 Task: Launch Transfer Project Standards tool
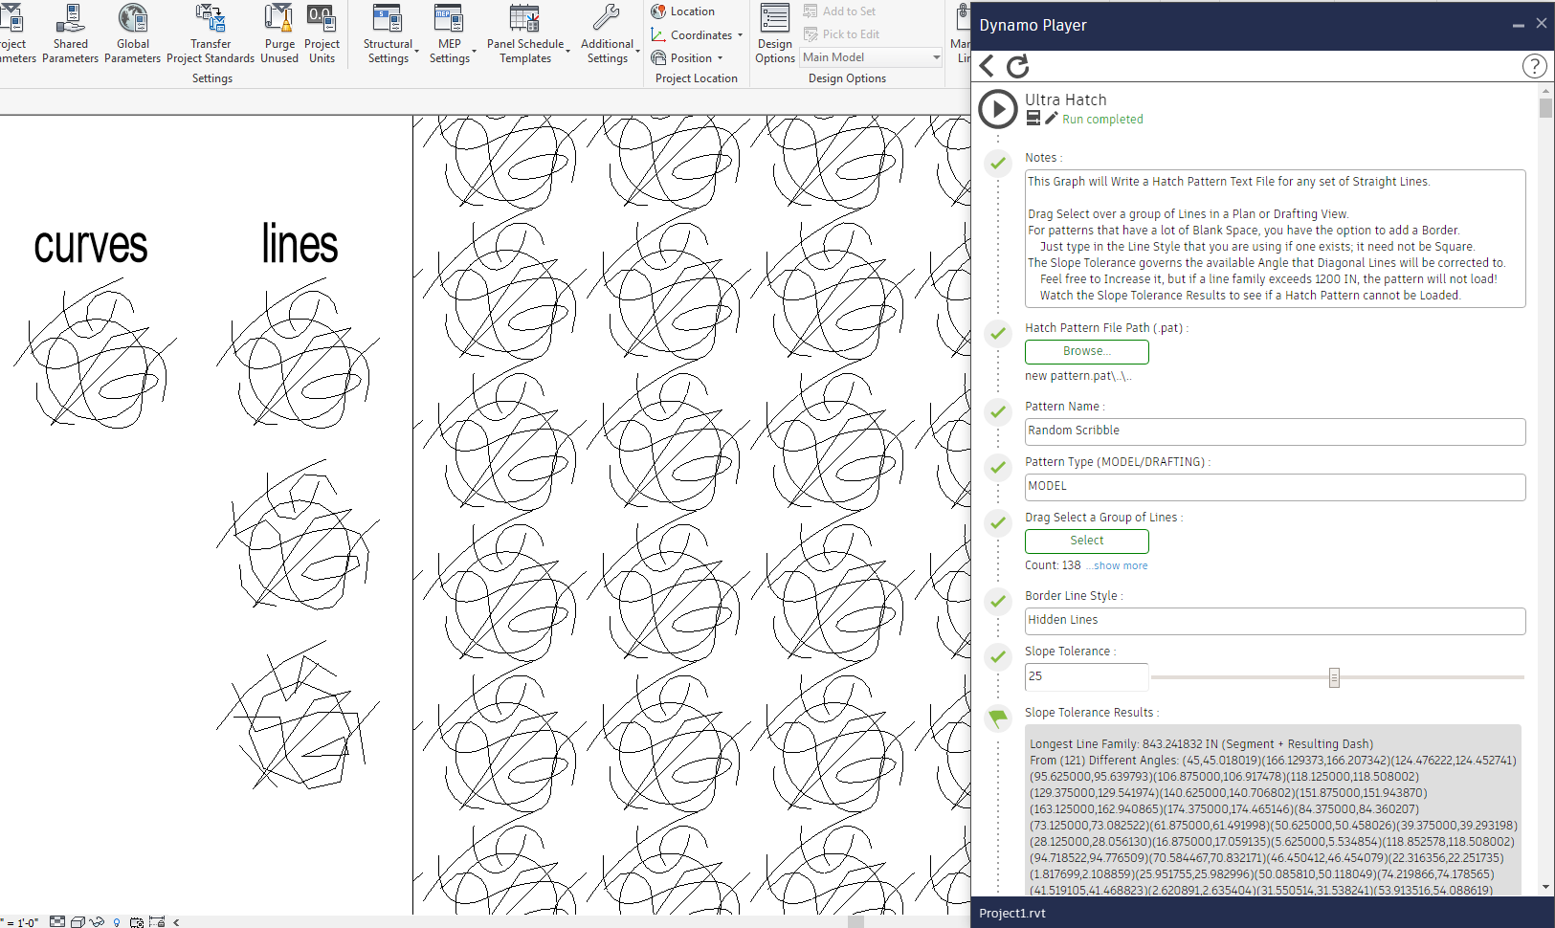[211, 33]
